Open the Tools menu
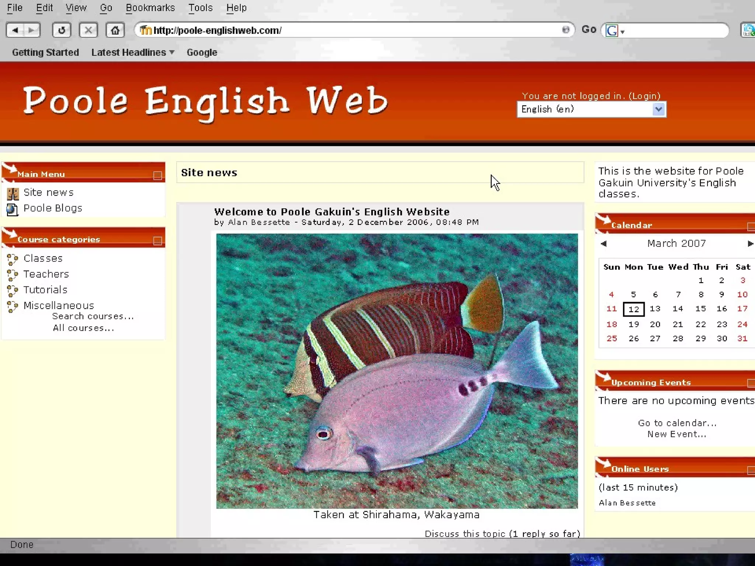Screen dimensions: 755x566 tap(201, 8)
